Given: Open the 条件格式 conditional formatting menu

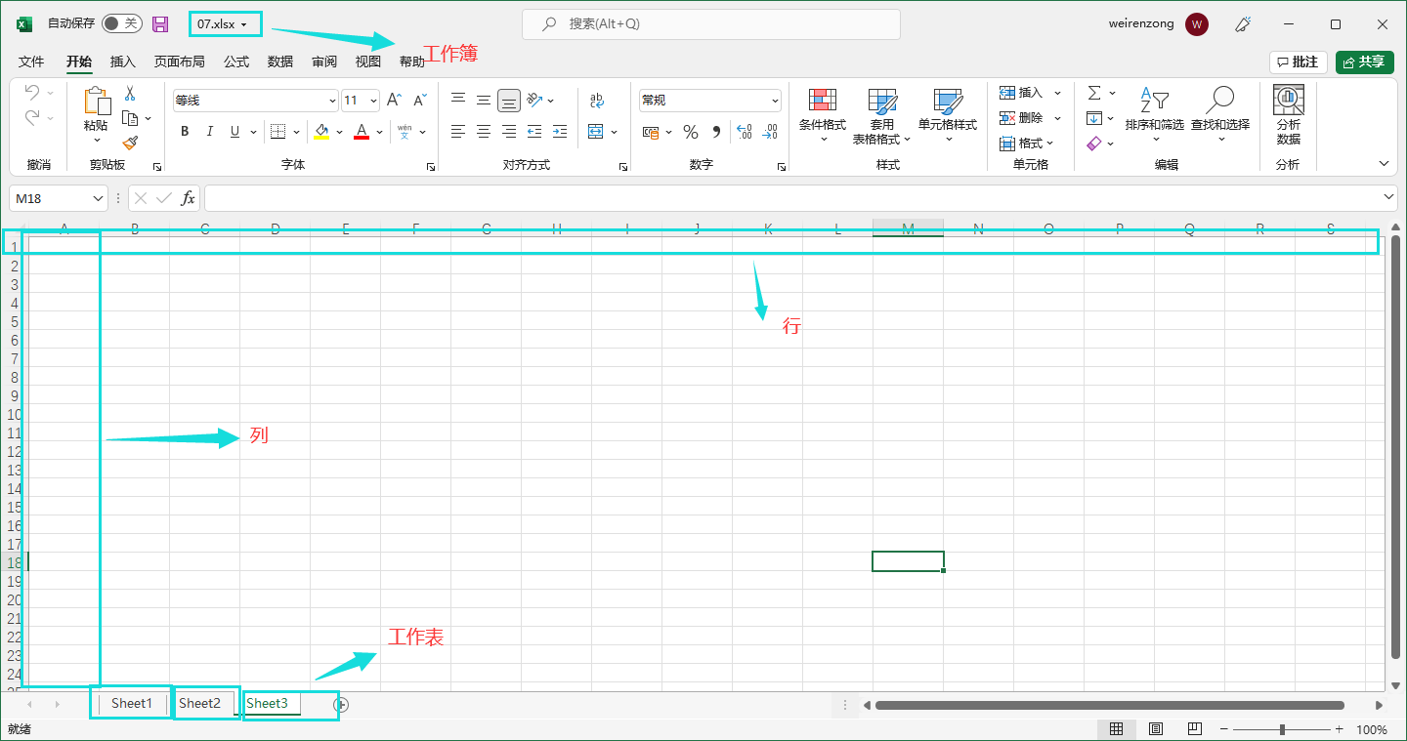Looking at the screenshot, I should point(823,115).
